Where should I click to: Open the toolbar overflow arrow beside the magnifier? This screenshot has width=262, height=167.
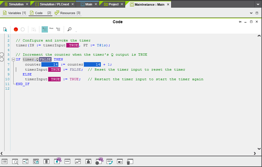coord(76,31)
